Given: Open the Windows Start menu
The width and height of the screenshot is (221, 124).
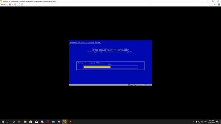Looking at the screenshot, I should [3, 122].
